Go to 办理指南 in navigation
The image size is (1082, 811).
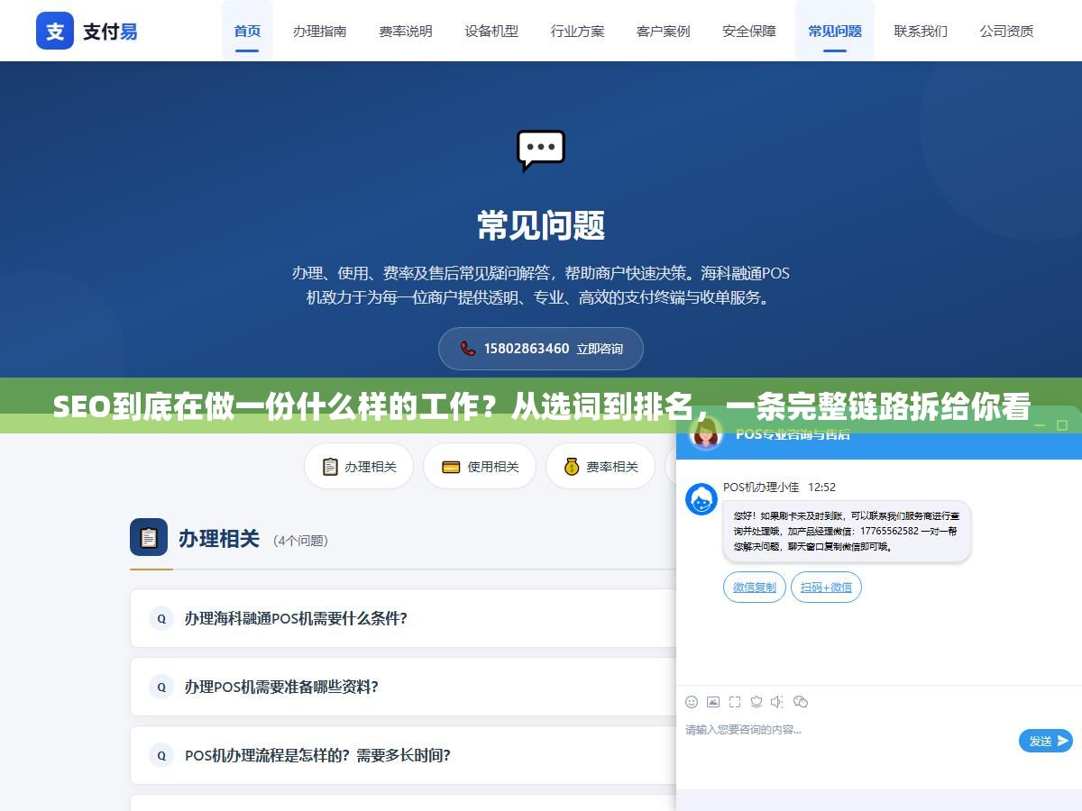tap(319, 31)
